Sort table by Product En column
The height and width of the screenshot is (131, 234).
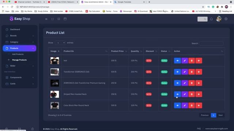tap(85, 51)
